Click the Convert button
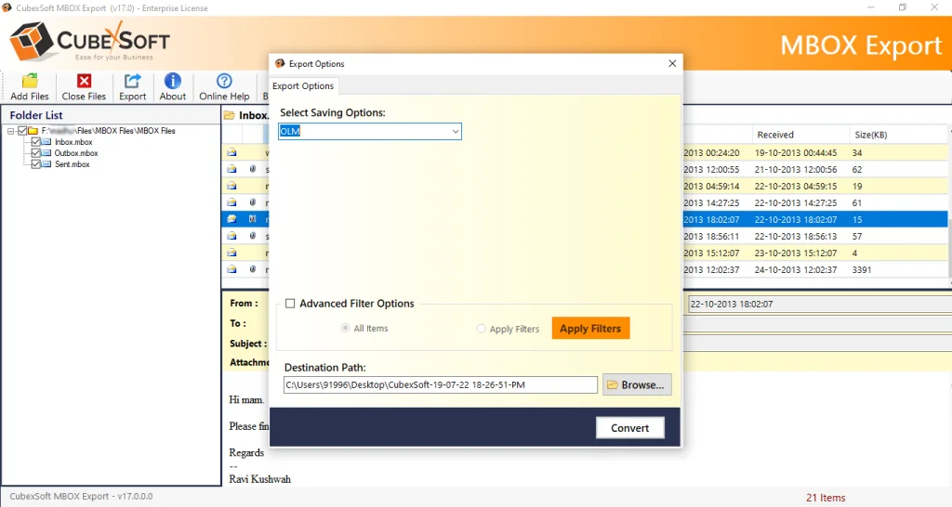 point(629,427)
